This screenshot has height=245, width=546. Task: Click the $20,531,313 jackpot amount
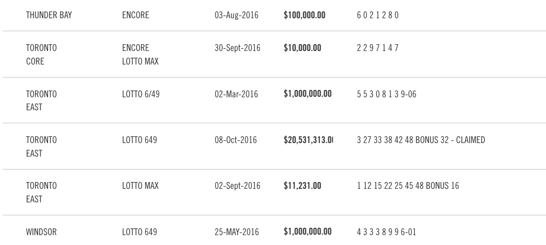(x=308, y=140)
